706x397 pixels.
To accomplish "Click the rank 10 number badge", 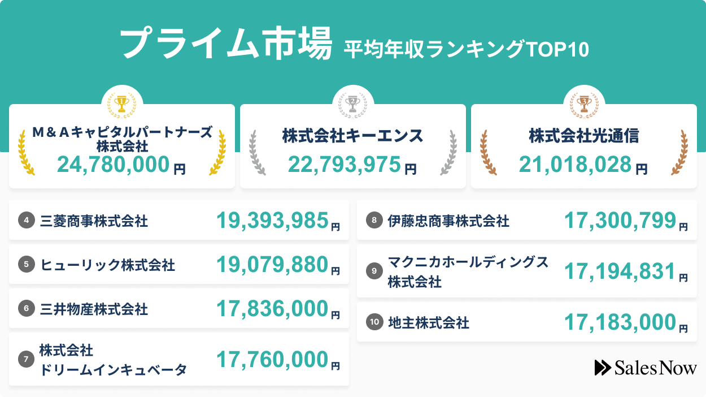I will coord(374,323).
